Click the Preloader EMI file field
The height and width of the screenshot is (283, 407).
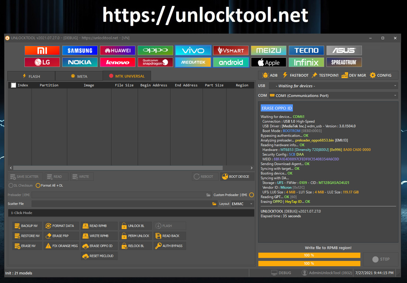[x=122, y=195]
